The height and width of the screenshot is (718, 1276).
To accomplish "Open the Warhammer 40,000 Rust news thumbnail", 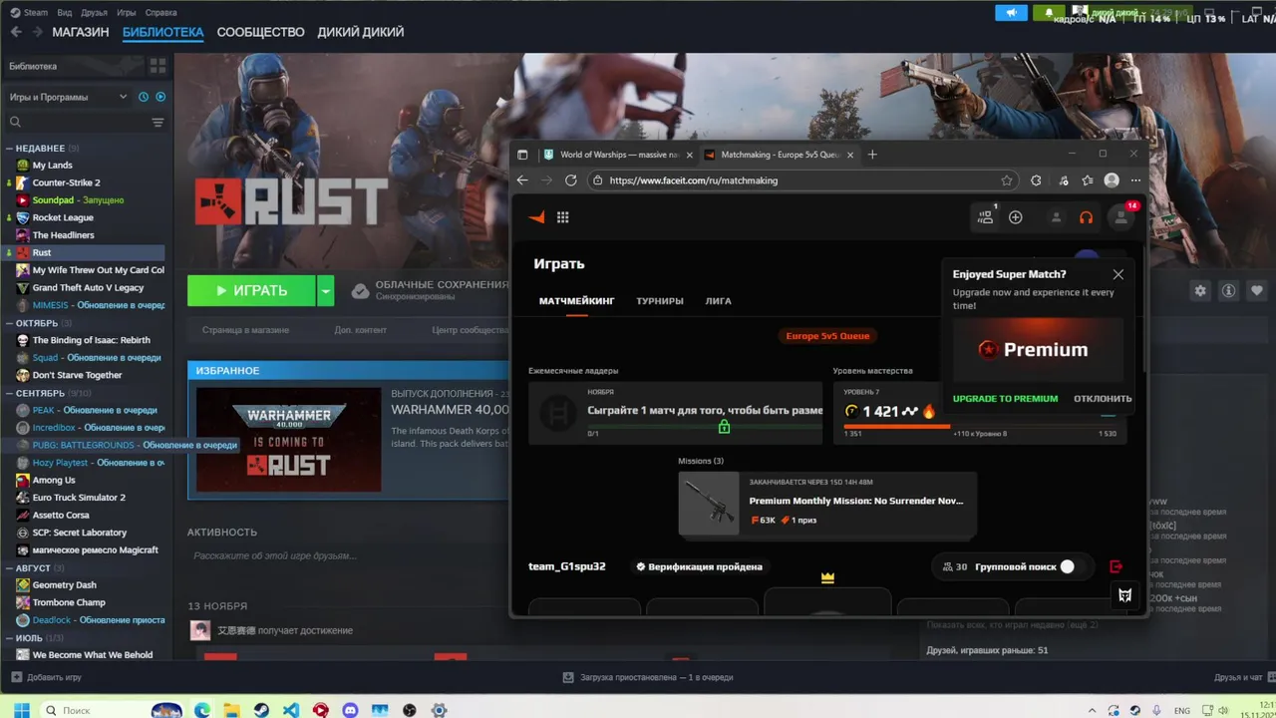I will click(289, 440).
